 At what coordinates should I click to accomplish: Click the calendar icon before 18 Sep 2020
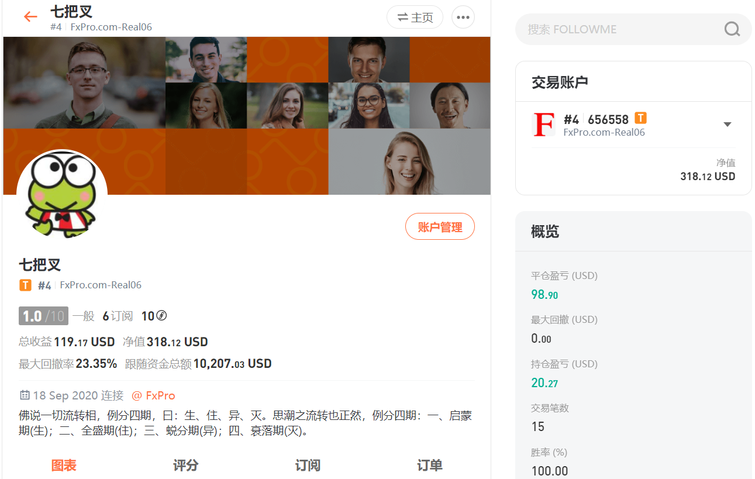point(25,395)
